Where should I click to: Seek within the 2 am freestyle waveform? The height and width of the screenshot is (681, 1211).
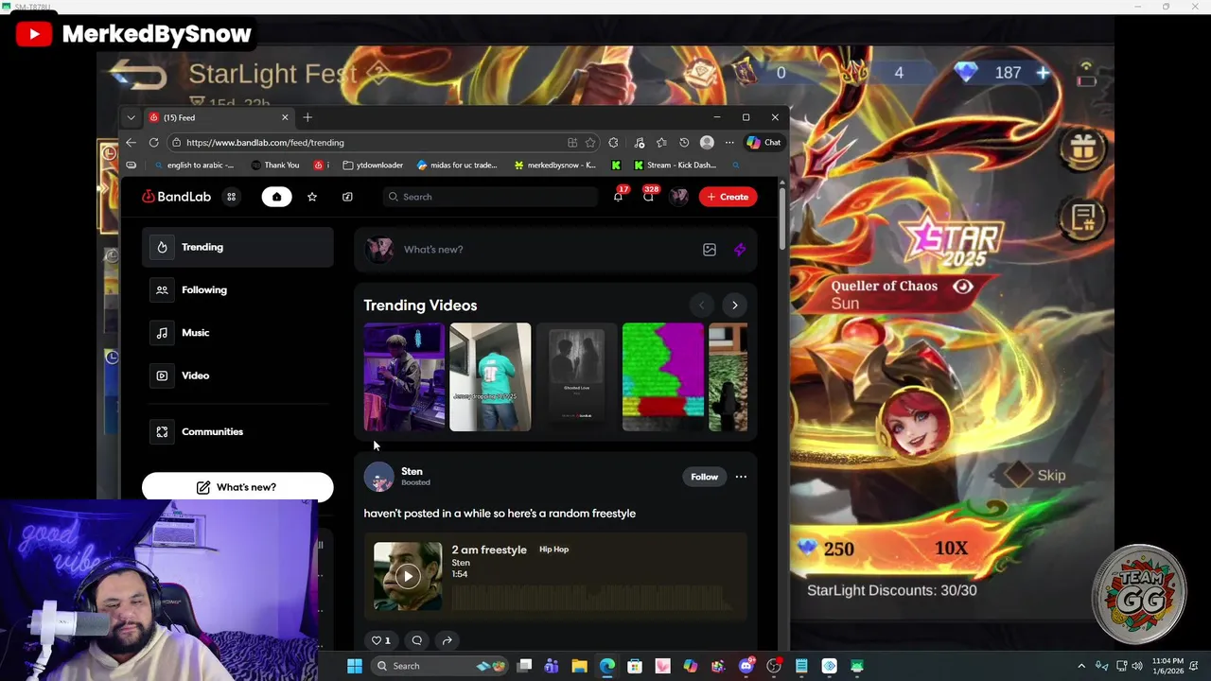(x=592, y=598)
